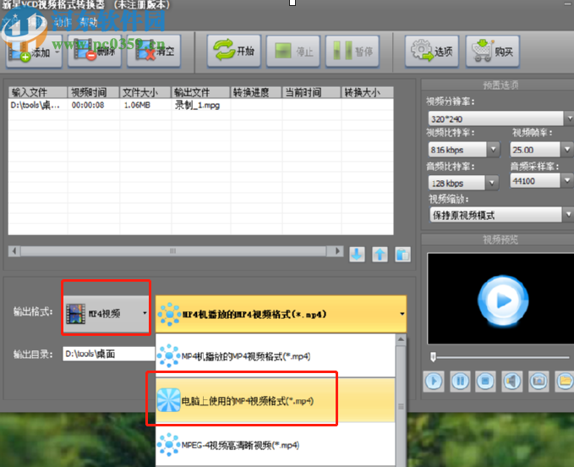The image size is (574, 467).
Task: Open the dropdown arrow beside 添加
Action: coord(57,52)
